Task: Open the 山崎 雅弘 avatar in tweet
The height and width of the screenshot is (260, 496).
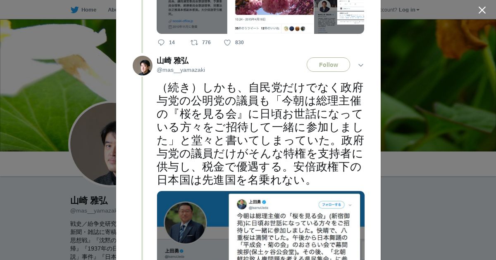Action: 143,66
